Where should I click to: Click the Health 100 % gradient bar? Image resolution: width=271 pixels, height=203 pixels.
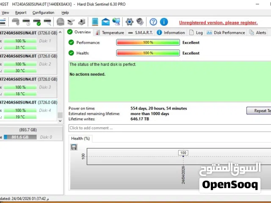[x=148, y=53]
